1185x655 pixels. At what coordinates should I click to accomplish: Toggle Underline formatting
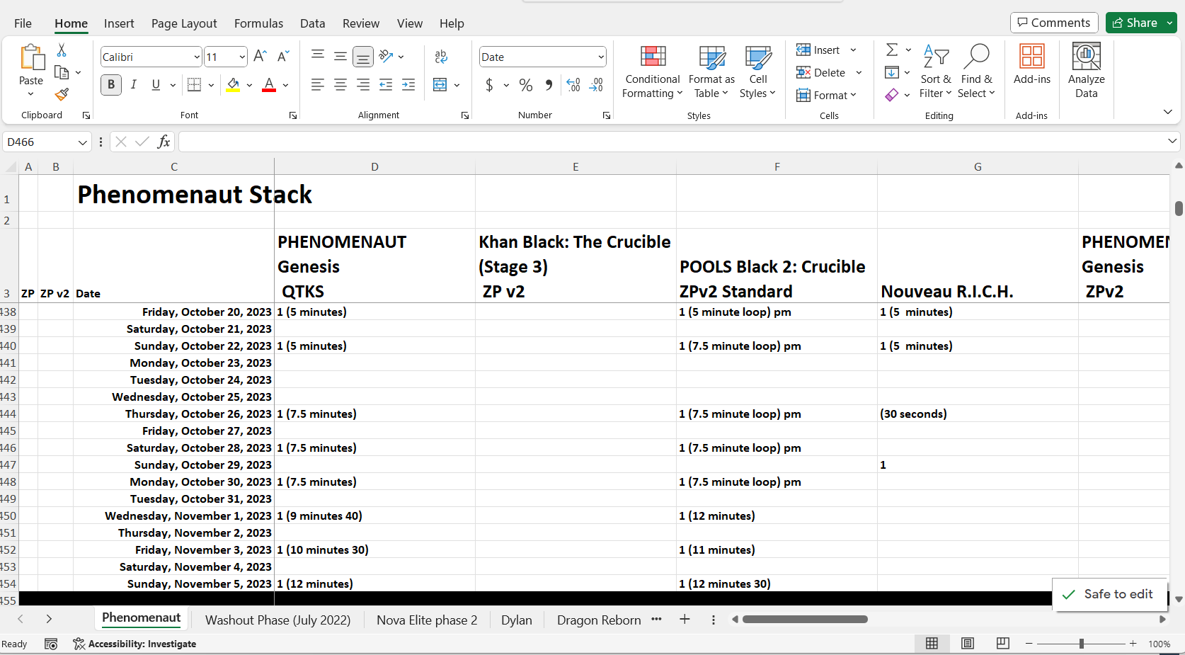[156, 85]
